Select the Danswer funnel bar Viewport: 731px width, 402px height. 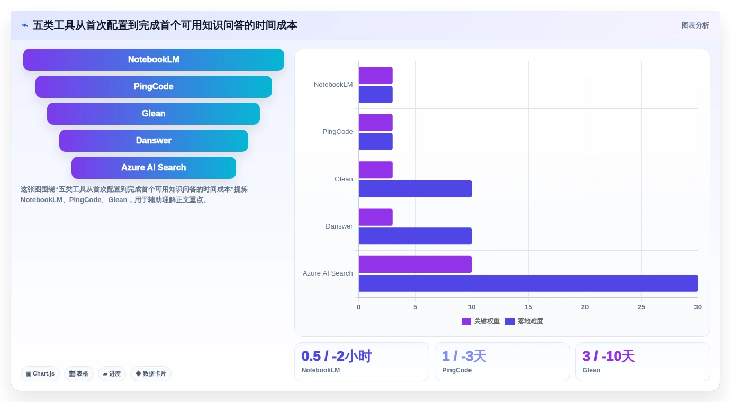tap(154, 141)
